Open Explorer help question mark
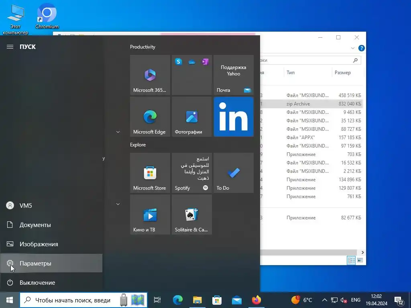The image size is (411, 308). click(362, 48)
